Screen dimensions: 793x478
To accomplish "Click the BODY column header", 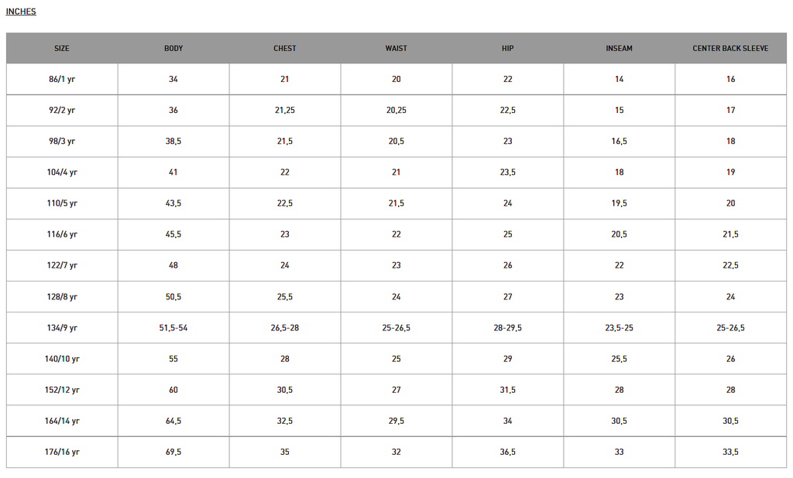I will pos(173,48).
